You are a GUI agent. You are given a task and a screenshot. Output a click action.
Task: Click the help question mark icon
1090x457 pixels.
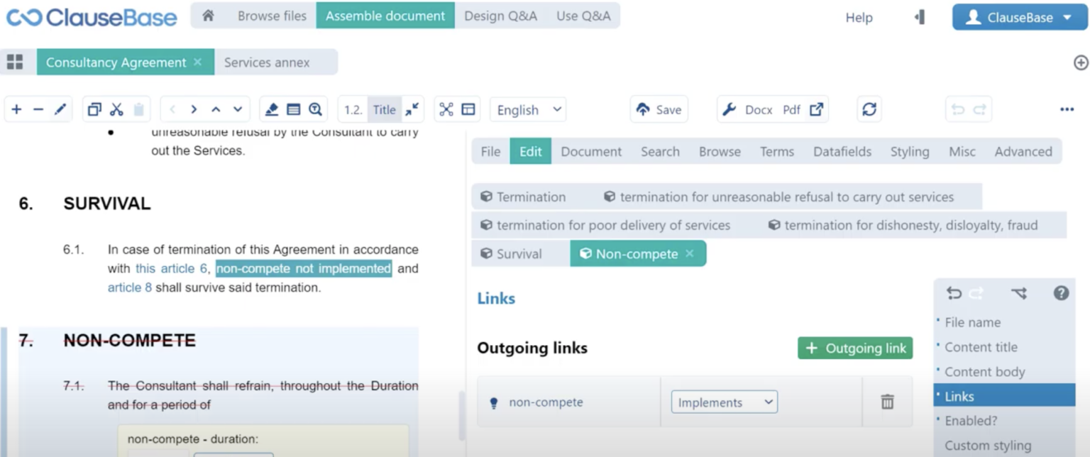(1061, 293)
